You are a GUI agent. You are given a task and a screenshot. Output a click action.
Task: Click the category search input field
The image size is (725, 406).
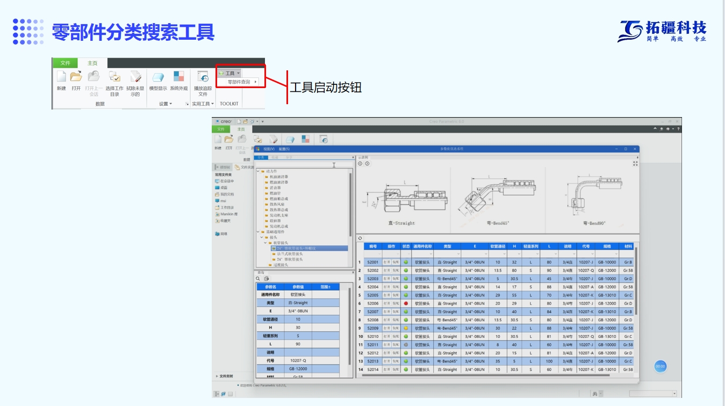click(304, 165)
